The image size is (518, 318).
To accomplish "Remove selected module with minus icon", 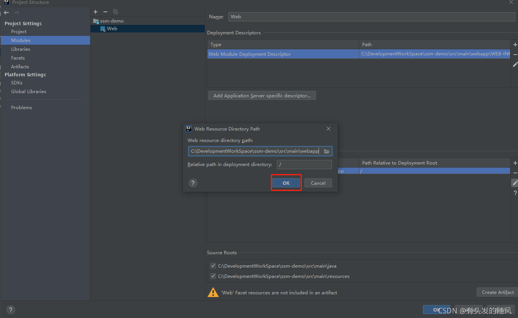I will coord(105,12).
